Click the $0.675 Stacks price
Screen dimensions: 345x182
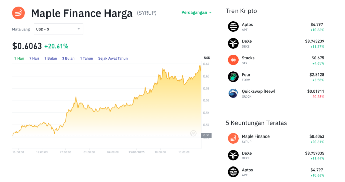[318, 58]
